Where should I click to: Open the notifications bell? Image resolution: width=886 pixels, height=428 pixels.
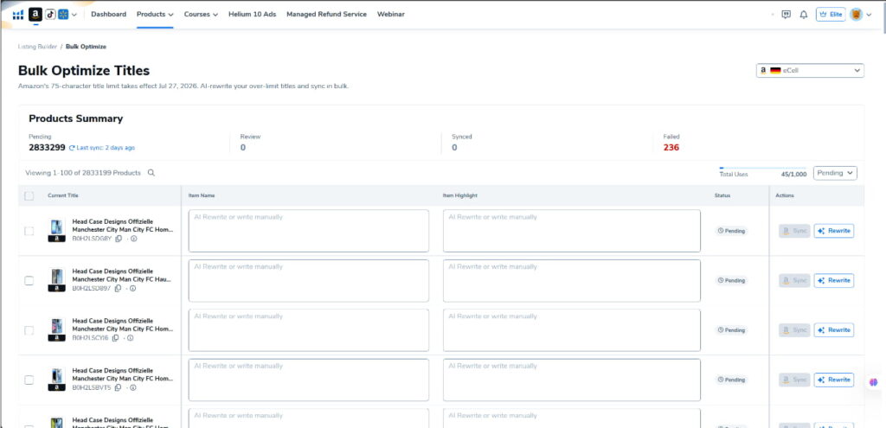coord(804,15)
